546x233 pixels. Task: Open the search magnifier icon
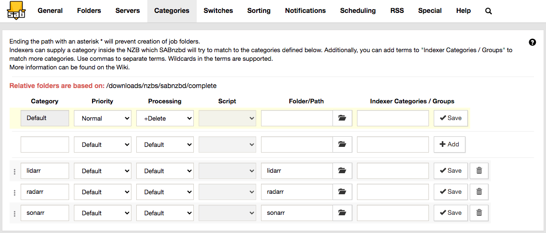point(488,11)
